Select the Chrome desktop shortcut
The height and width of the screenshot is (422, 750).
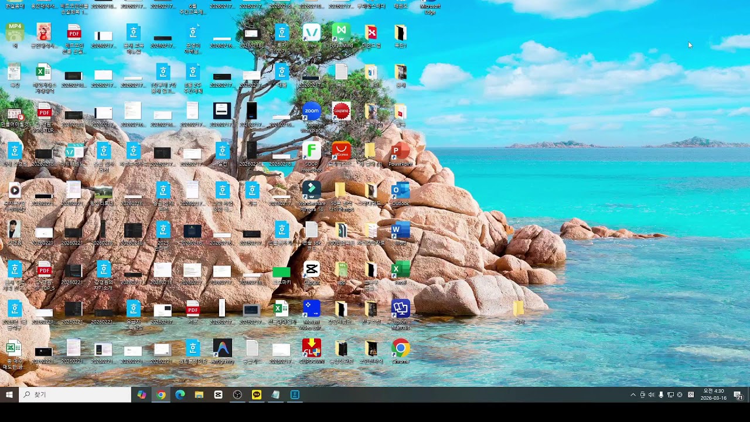(x=400, y=352)
